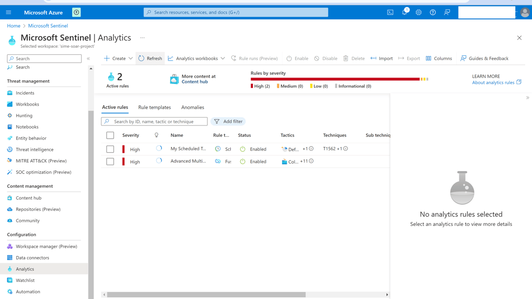532x299 pixels.
Task: Click the Disable toolbar button
Action: point(326,59)
